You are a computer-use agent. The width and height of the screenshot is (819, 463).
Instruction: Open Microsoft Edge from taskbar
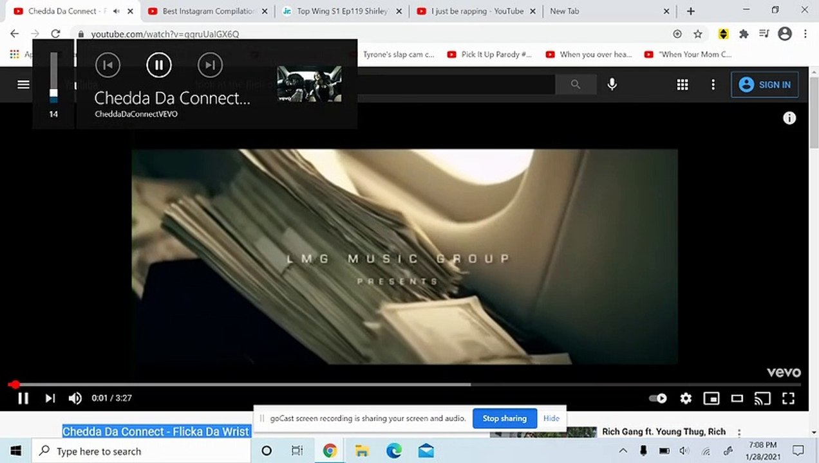click(x=394, y=451)
